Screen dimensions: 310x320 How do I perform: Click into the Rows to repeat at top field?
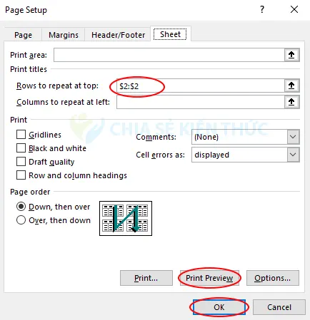pos(201,86)
